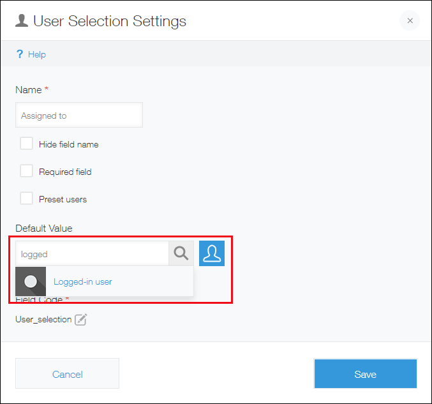
Task: Tick the Required field checkbox
Action: 26,171
